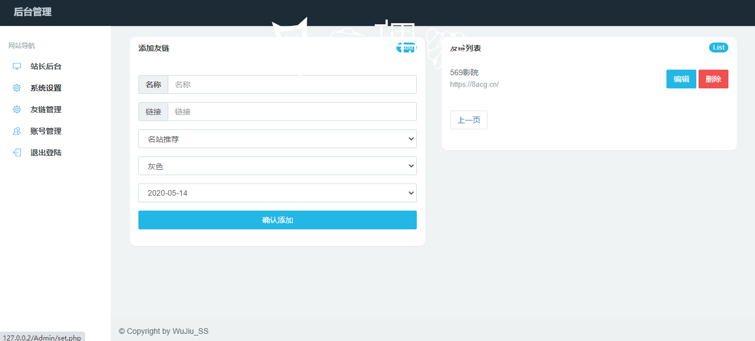The width and height of the screenshot is (755, 341).
Task: Click the user icon beside 账号管理
Action: pyautogui.click(x=17, y=131)
